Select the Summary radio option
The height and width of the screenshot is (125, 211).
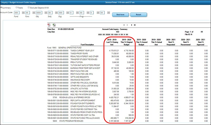click(x=1, y=8)
